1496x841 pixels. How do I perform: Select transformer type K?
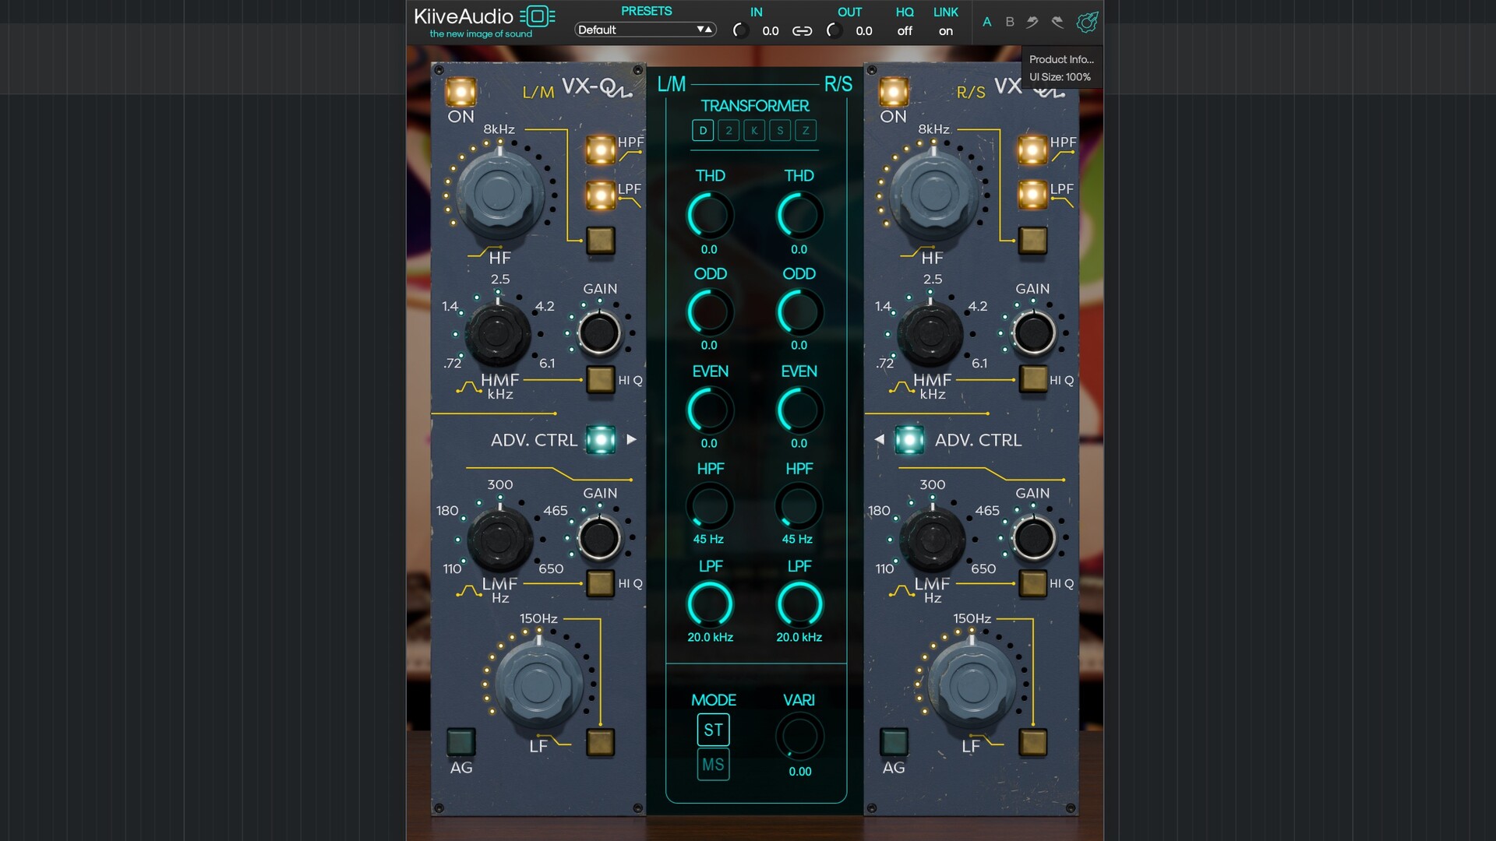[754, 131]
